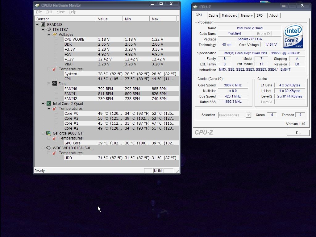The width and height of the screenshot is (316, 237).
Task: Select the +12V voltage row
Action: tap(121, 59)
